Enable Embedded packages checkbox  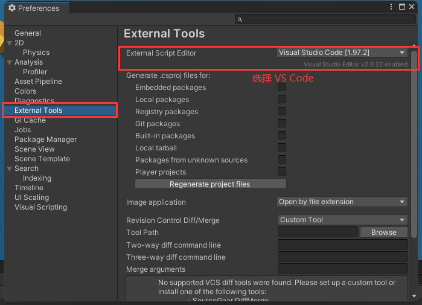[282, 87]
